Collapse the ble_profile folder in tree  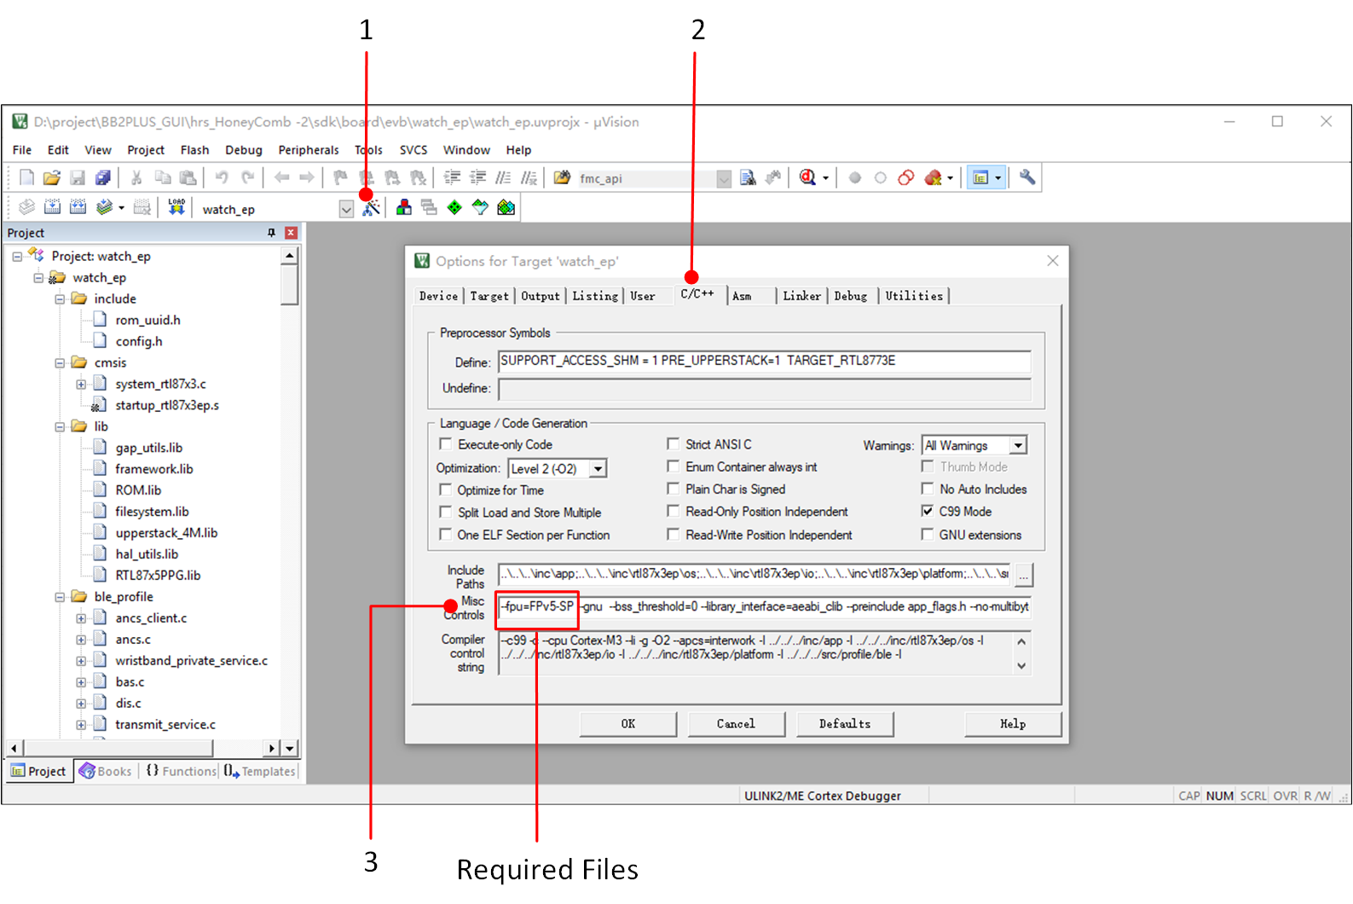(60, 597)
